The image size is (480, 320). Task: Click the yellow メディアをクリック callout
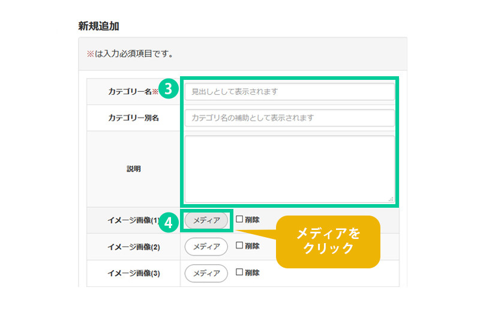(x=328, y=241)
